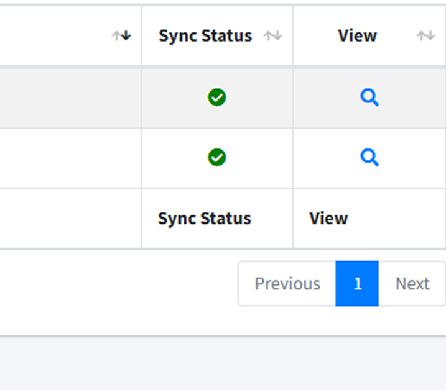Click the footer Sync Status label
This screenshot has width=446, height=390.
(205, 219)
